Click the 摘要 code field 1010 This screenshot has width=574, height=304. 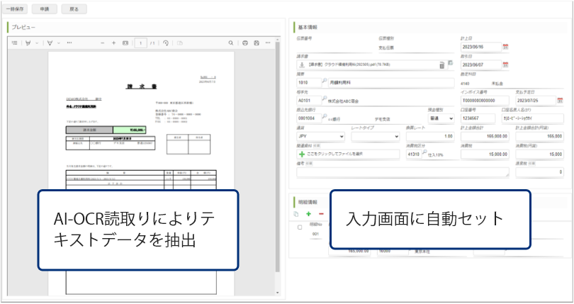308,83
